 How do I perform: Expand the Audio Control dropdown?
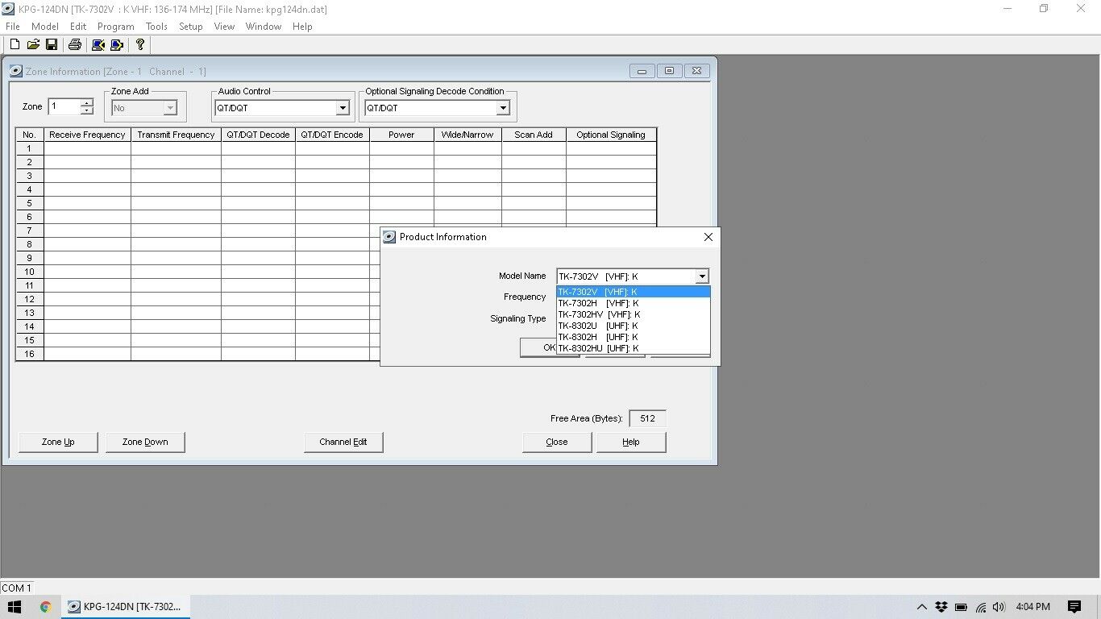point(343,108)
